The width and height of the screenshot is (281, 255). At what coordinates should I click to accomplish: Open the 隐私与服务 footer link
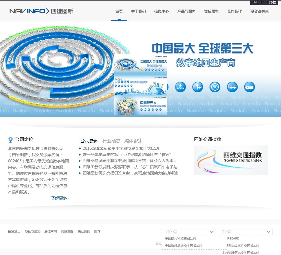32,231
